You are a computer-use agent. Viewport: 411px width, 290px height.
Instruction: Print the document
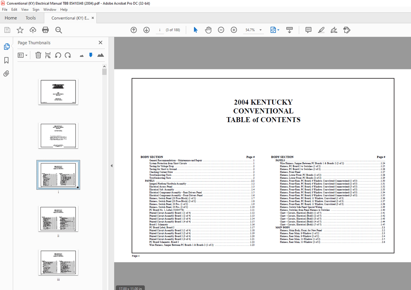coord(45,30)
